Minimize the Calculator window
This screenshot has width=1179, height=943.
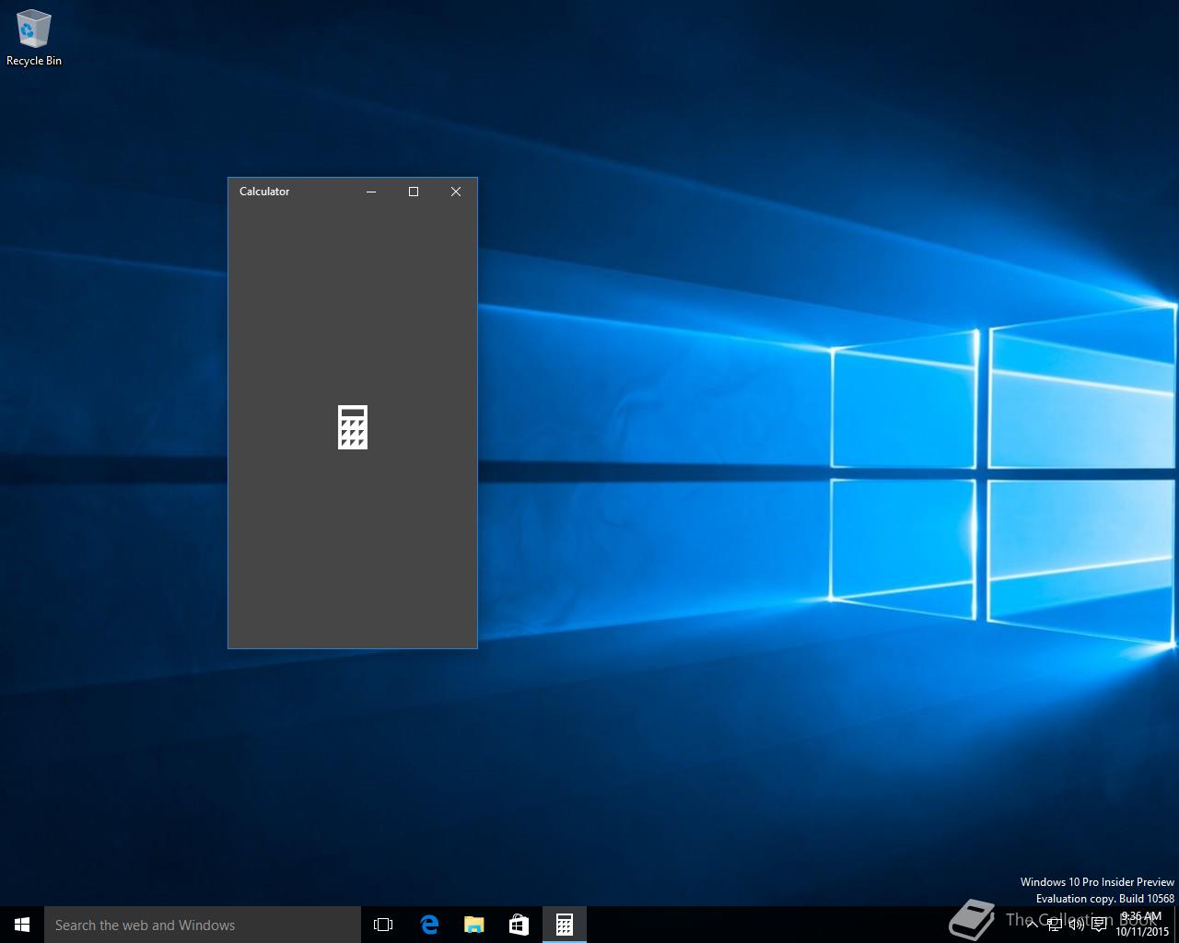click(371, 192)
